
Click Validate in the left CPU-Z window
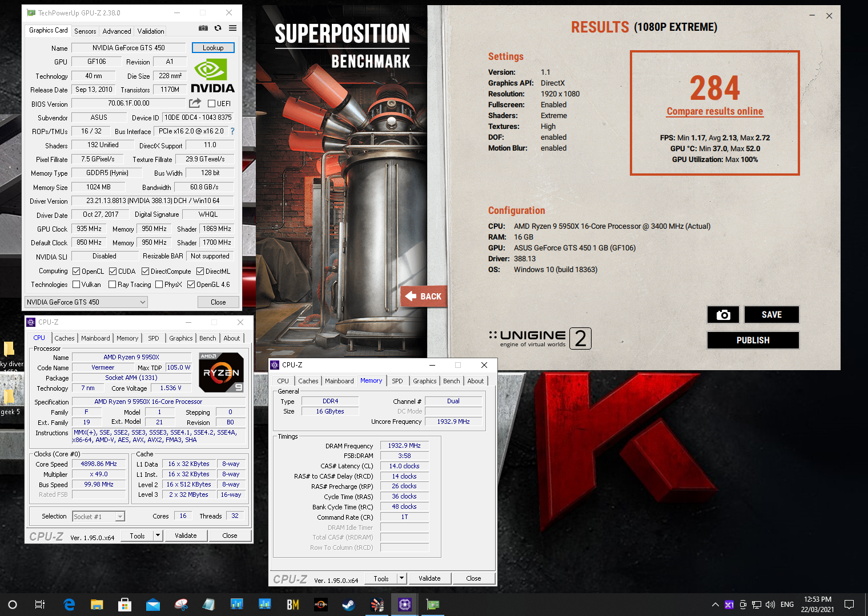click(186, 536)
